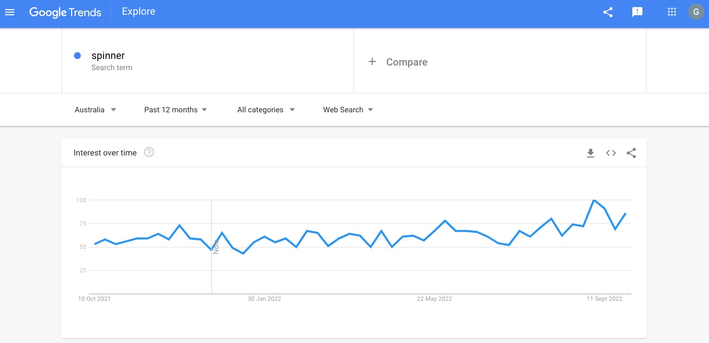Open the Google apps grid

pyautogui.click(x=671, y=12)
